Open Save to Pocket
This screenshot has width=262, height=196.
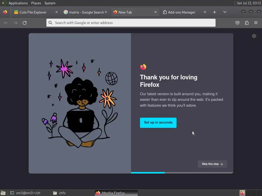pos(237,23)
